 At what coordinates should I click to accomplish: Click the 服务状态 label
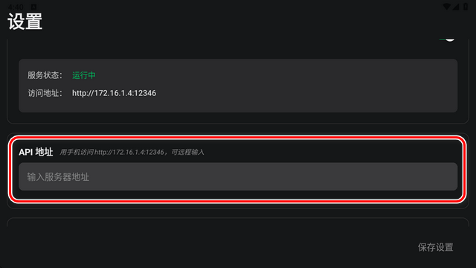[45, 75]
